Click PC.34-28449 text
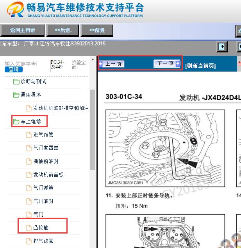Screen dimensions: 241x248 click(x=57, y=65)
